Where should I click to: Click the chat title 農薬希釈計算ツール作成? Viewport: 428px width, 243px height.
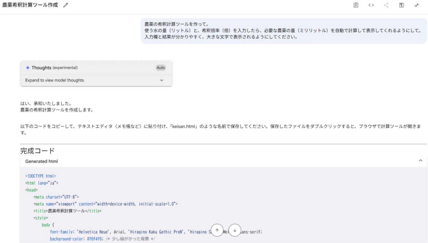coord(30,5)
